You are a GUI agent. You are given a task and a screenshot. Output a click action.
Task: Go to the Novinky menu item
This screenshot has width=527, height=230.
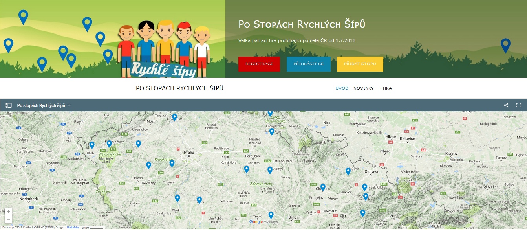[x=363, y=88]
